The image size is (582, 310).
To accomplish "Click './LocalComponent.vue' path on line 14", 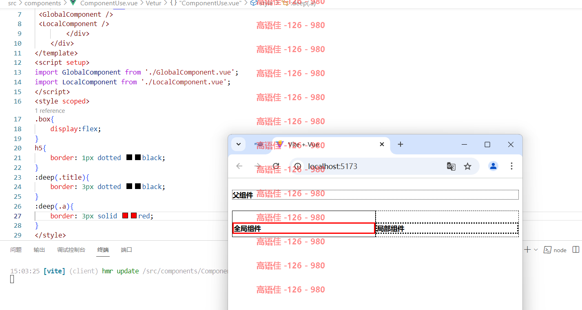I will 184,82.
